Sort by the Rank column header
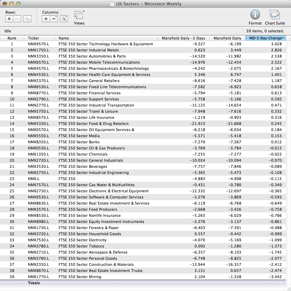 pos(12,38)
